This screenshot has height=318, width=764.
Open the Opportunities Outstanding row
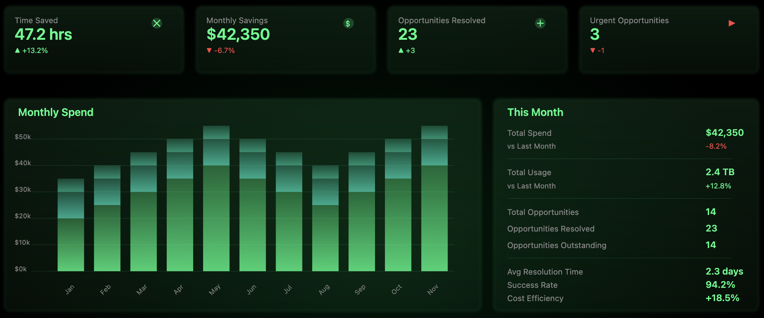tap(556, 245)
